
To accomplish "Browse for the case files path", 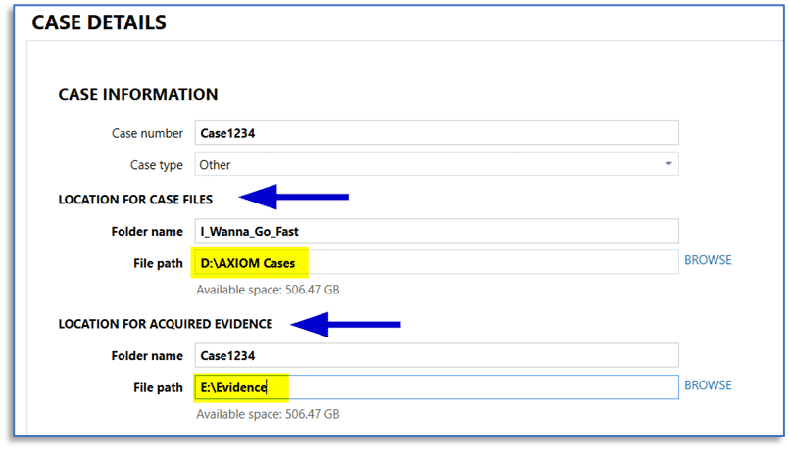I will pyautogui.click(x=708, y=260).
